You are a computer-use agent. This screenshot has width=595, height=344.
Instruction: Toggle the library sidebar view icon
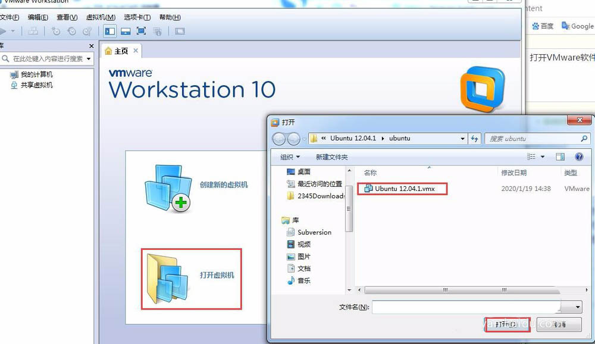pyautogui.click(x=110, y=31)
